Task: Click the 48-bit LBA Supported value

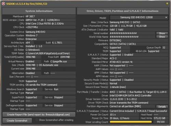Action: (154, 51)
